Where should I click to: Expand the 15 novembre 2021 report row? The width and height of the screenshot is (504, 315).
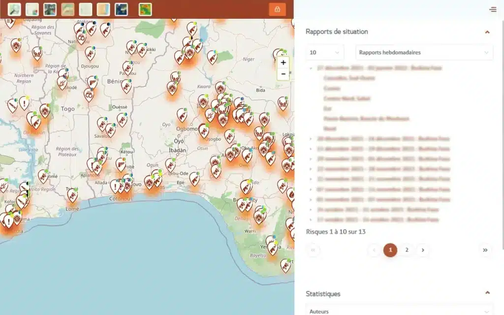pos(383,179)
